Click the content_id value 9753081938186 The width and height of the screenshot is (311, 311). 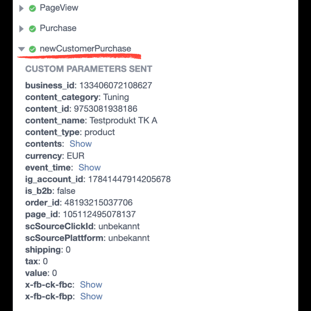[x=105, y=109]
